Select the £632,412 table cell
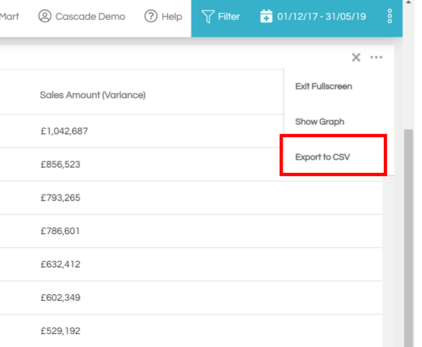Viewport: 422px width, 347px height. tap(60, 265)
